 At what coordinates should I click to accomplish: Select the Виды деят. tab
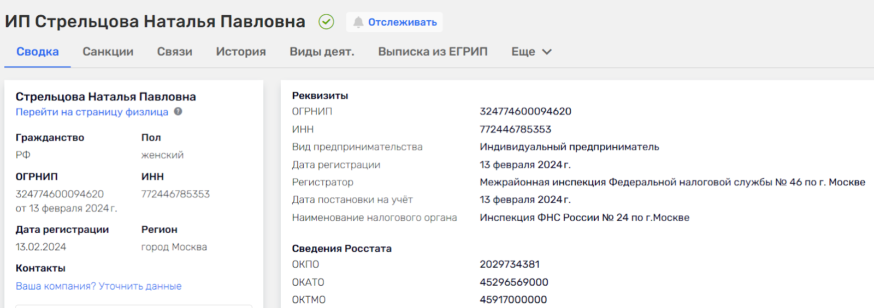322,52
